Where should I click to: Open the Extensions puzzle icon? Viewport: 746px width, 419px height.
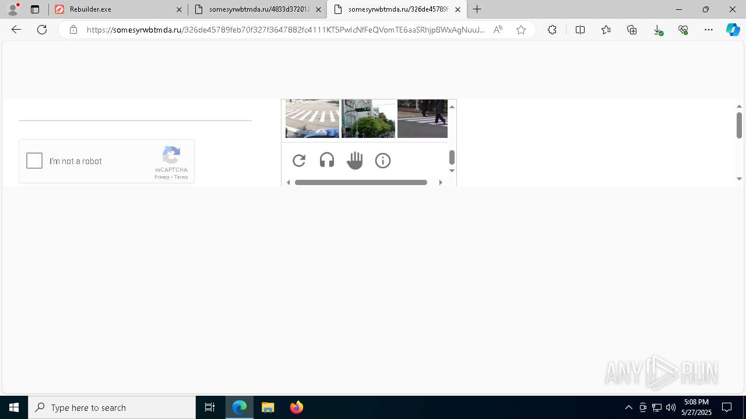[552, 30]
